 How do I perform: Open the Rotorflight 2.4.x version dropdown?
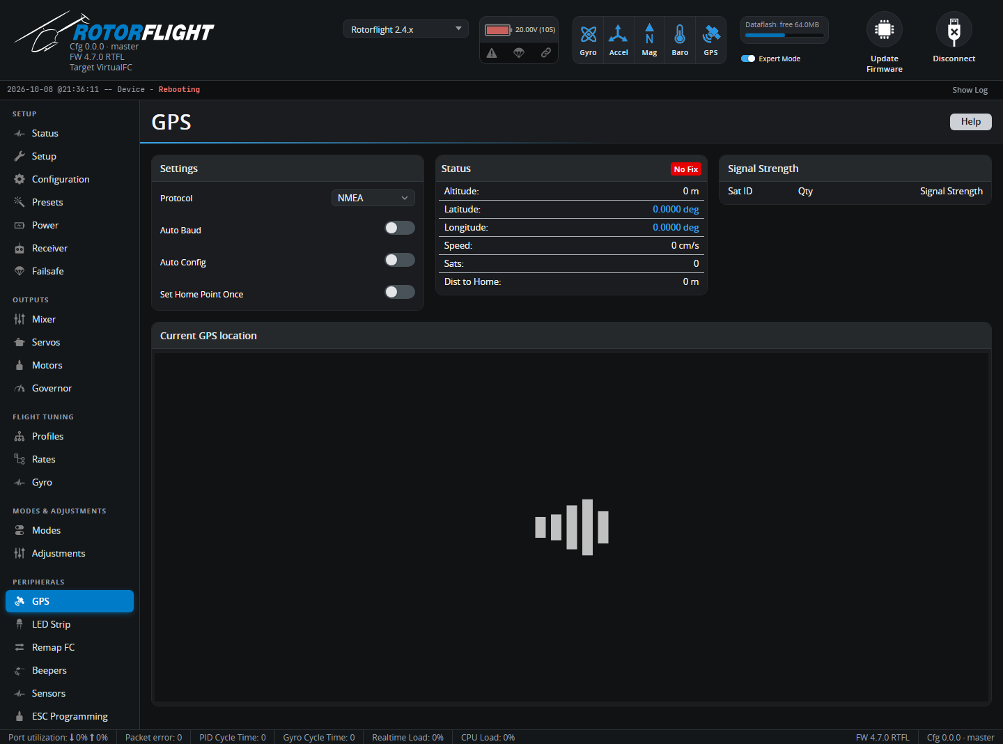click(x=406, y=29)
